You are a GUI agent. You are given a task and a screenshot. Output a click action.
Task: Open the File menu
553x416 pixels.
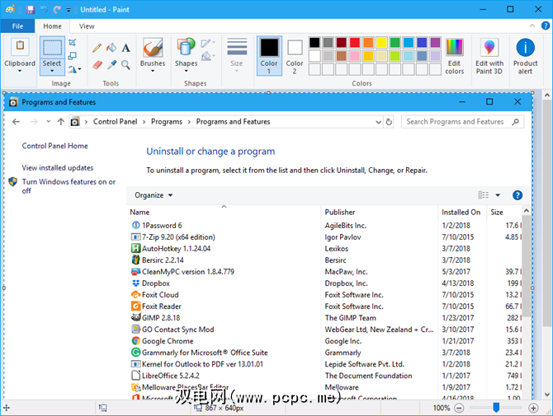[x=17, y=26]
